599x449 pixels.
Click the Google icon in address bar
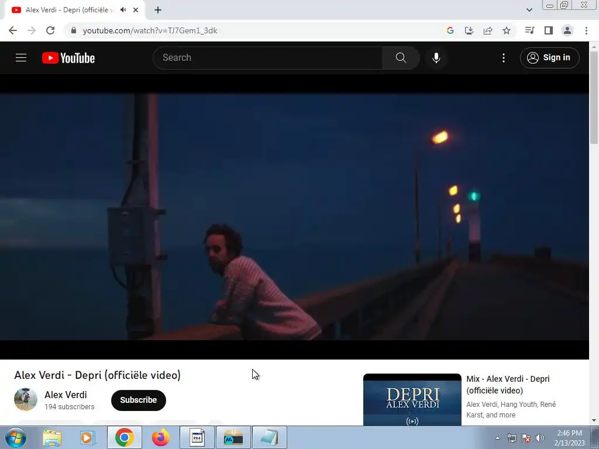pos(450,30)
